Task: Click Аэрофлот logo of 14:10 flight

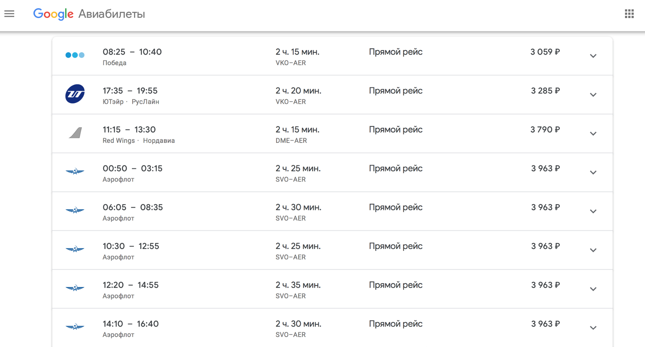Action: [x=75, y=327]
